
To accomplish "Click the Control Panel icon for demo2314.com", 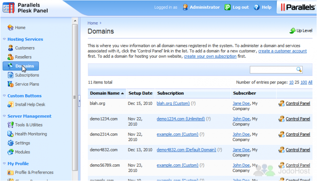I will 281,134.
